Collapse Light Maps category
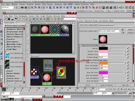Screen dimensions: 135x101 6,49
